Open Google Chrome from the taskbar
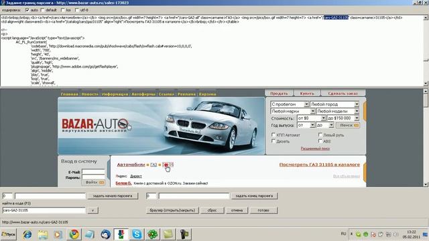This screenshot has height=241, width=429. click(x=74, y=234)
